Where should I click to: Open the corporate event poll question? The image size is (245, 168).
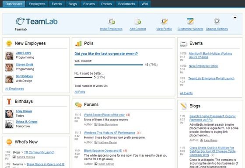(106, 54)
